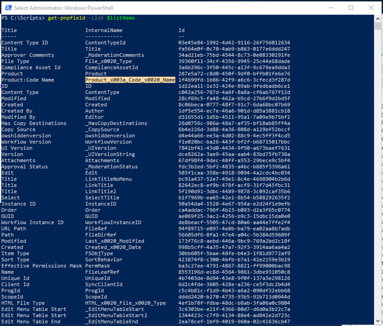The image size is (383, 326).
Task: Click the scrollbar down arrow
Action: 378,322
